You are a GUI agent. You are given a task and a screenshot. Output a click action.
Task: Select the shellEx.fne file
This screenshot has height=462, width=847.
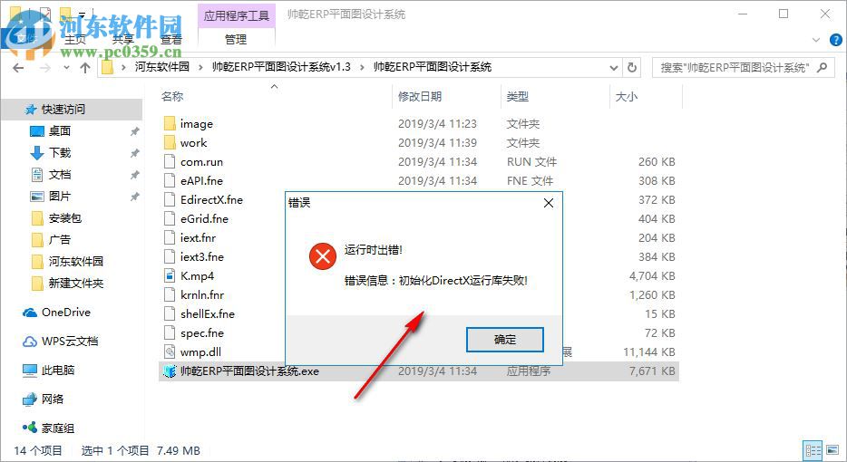click(x=208, y=313)
